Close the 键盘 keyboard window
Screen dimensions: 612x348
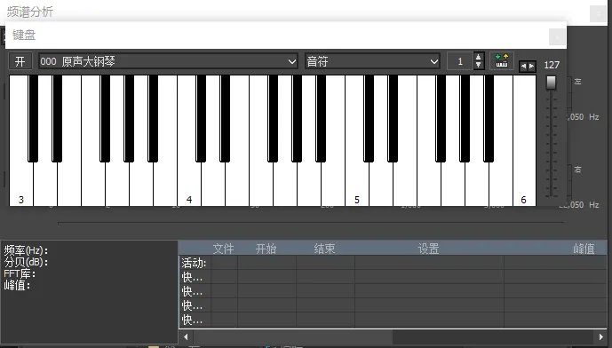(557, 37)
